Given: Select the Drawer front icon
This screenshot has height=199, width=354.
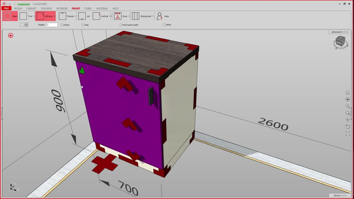Looking at the screenshot, I should click(x=63, y=16).
